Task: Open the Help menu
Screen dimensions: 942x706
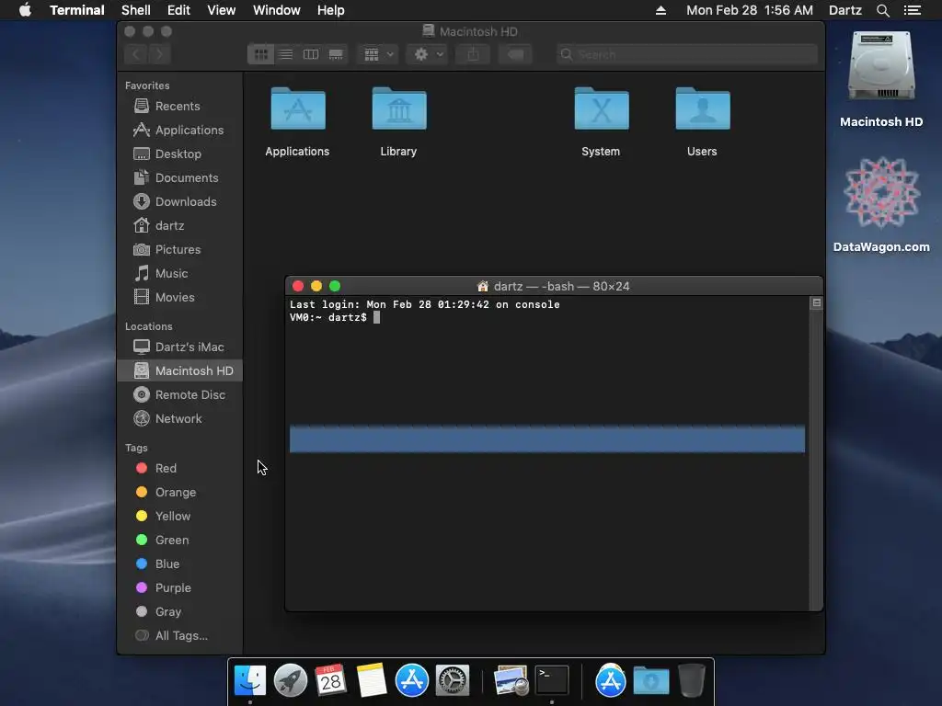Action: 330,10
